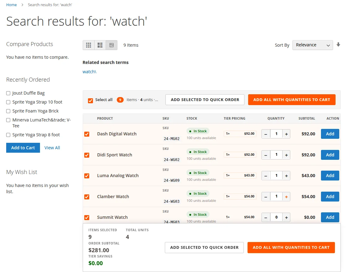This screenshot has height=272, width=347.
Task: Select SKU 24-WG02 text
Action: (x=172, y=159)
